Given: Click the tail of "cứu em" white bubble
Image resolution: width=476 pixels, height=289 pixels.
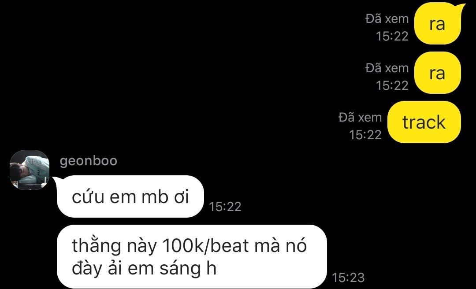Looking at the screenshot, I should (57, 180).
